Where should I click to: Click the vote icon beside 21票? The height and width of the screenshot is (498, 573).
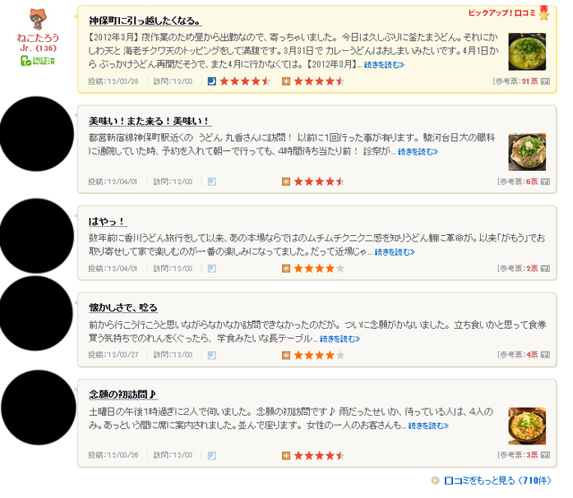(545, 81)
